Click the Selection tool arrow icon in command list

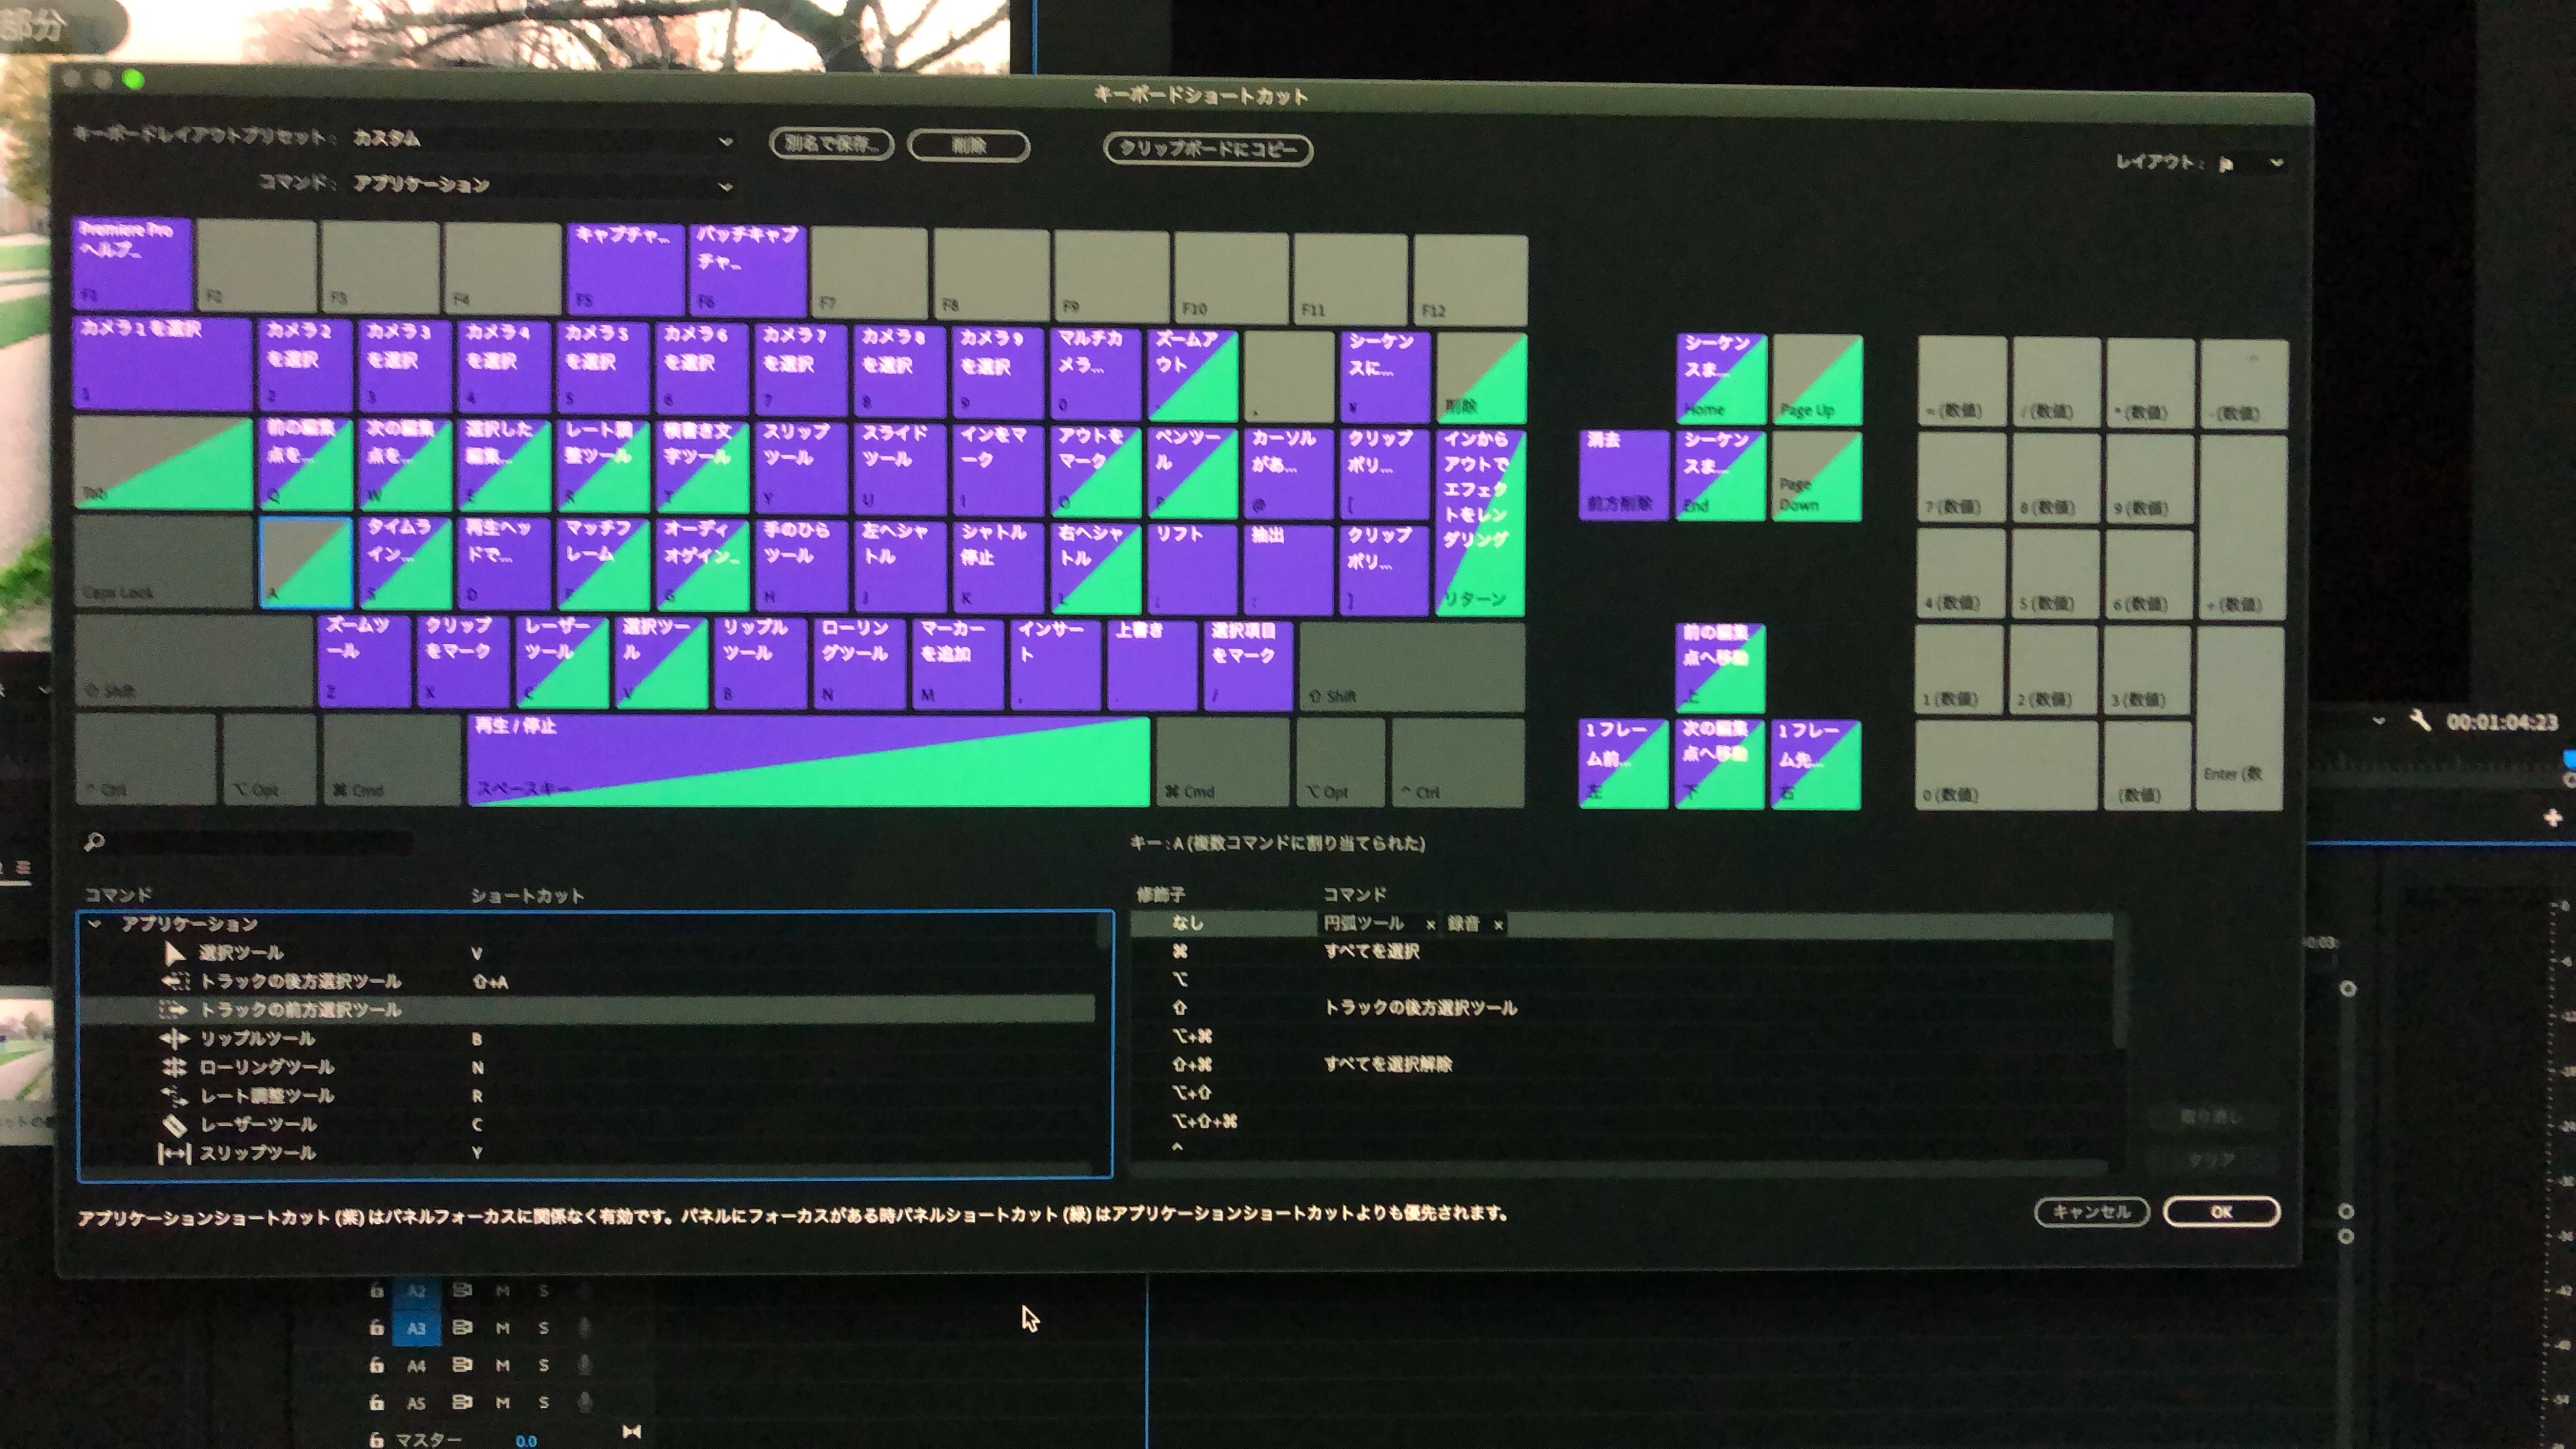point(175,953)
